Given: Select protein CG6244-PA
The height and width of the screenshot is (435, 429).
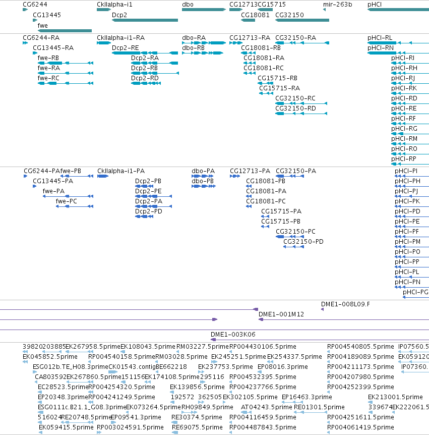Looking at the screenshot, I should click(42, 171).
